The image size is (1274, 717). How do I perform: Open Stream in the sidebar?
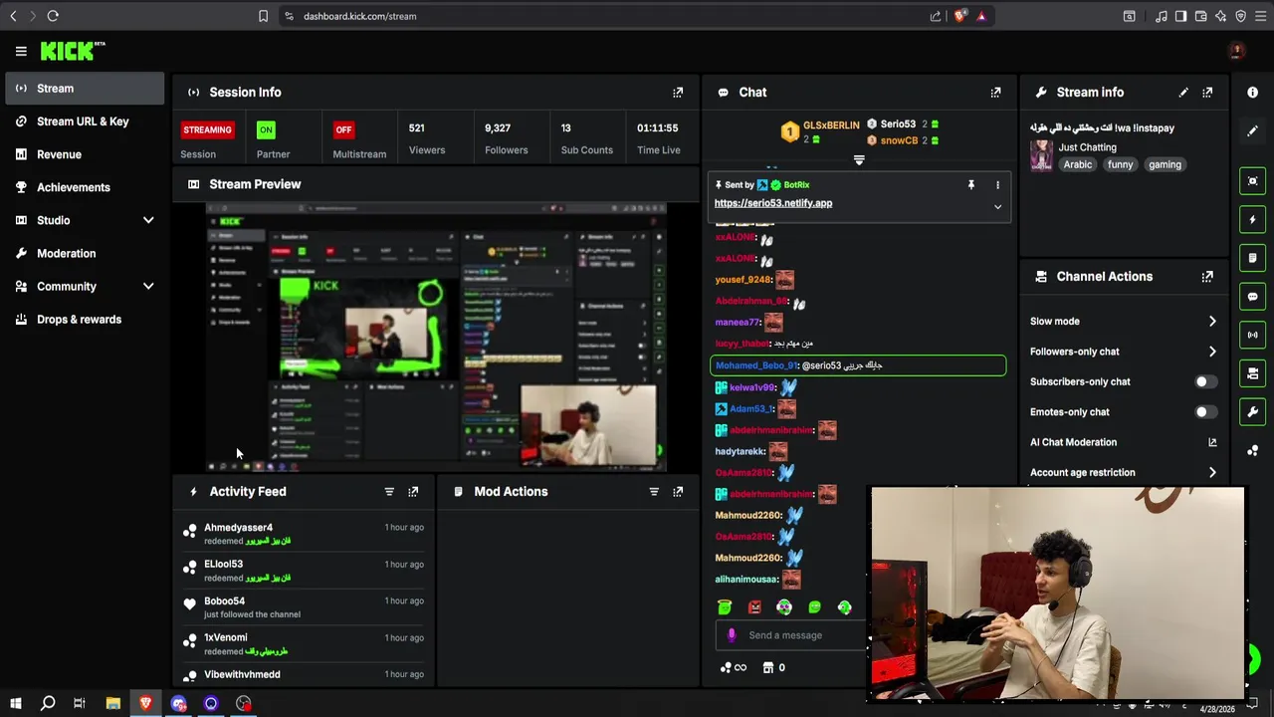(85, 89)
